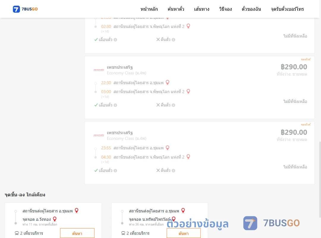Click ฿290.00 price of 23:55 trip
Screen dimensions: 321x238
[294, 132]
